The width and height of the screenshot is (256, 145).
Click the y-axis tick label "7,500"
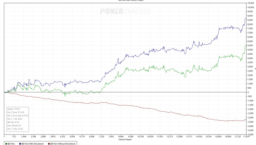251,28
